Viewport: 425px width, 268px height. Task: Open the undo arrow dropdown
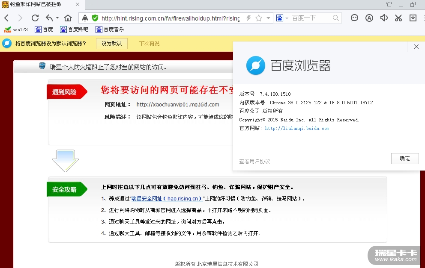tap(57, 18)
